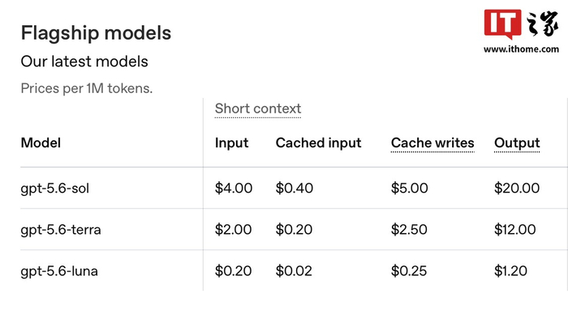Click the $20.00 output price for sol
This screenshot has height=310, width=568.
click(517, 188)
